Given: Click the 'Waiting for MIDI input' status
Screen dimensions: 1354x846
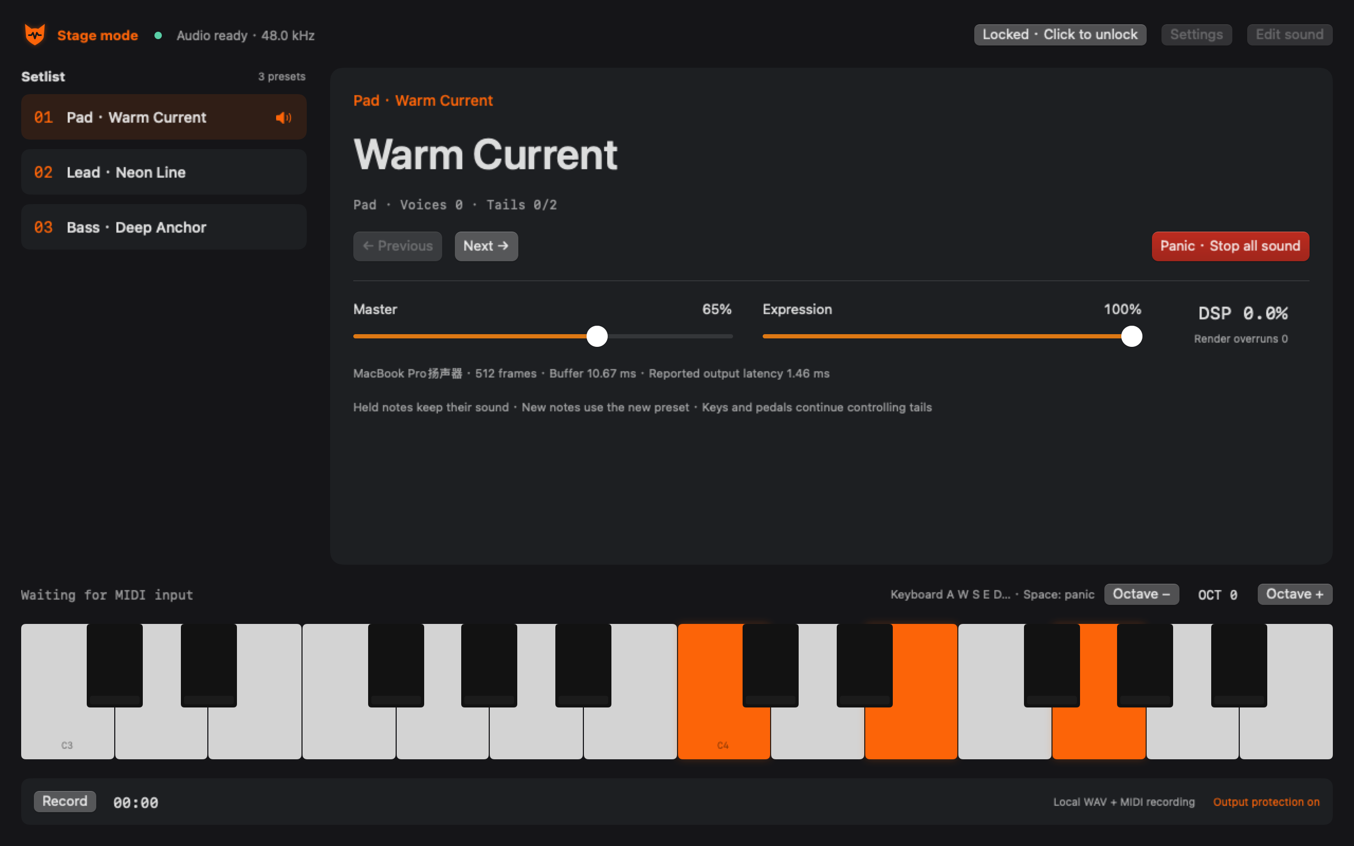Looking at the screenshot, I should click(107, 595).
